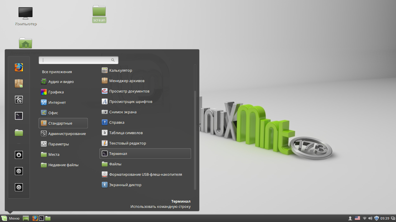This screenshot has height=222, width=396.
Task: Click the shutdown power icon in the sidebar
Action: pyautogui.click(x=19, y=187)
